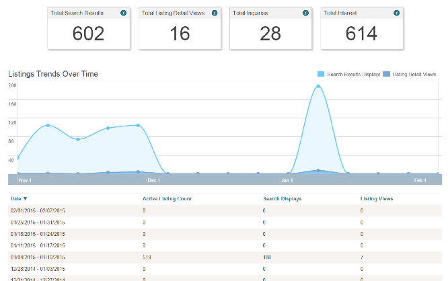Select the 614 Total Interest value
448x281 pixels.
361,34
